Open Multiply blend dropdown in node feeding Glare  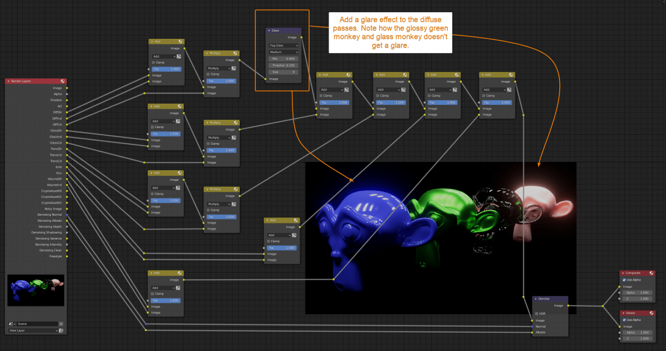[x=219, y=68]
